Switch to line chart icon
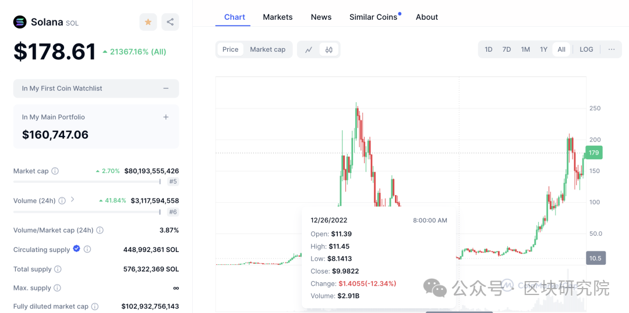The width and height of the screenshot is (629, 313). (x=309, y=49)
